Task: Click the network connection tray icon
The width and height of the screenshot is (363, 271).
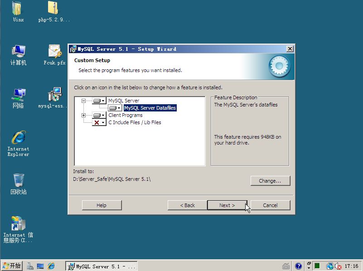Action: (x=329, y=266)
